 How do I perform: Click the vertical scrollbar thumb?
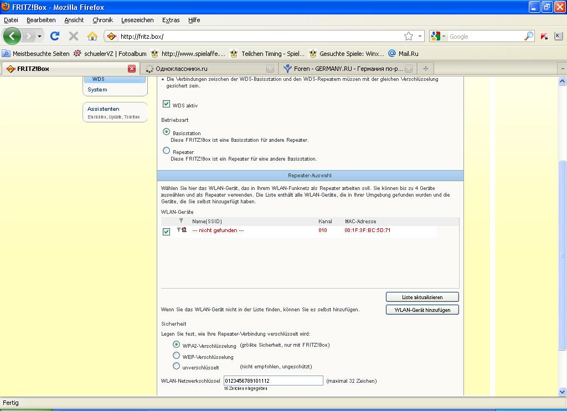click(563, 255)
